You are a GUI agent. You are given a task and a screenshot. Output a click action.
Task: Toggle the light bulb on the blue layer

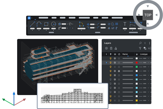coord(111,75)
